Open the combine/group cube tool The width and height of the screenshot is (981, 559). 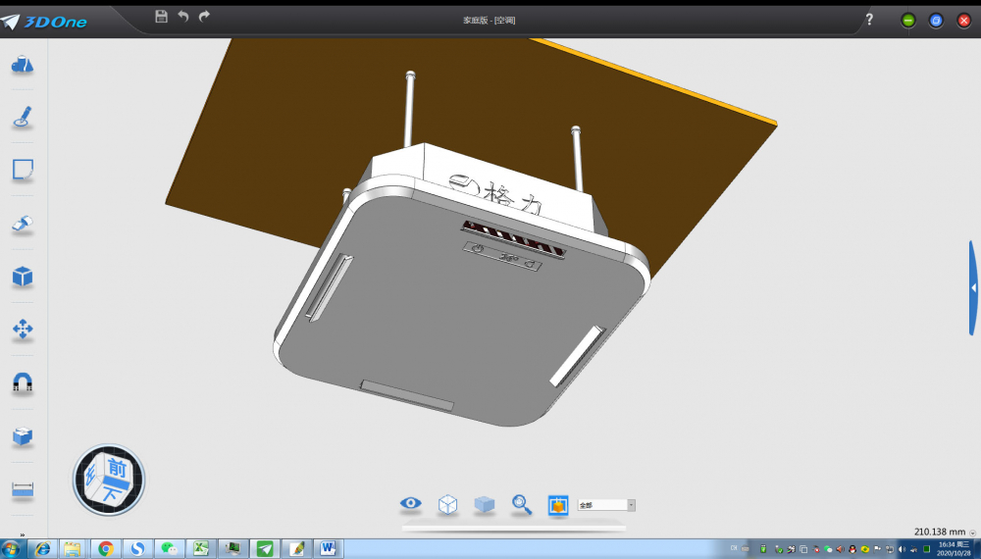coord(23,435)
